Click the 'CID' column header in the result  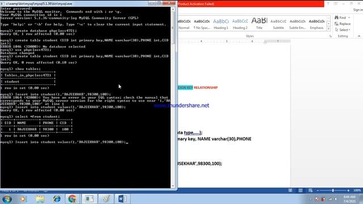tap(63, 123)
